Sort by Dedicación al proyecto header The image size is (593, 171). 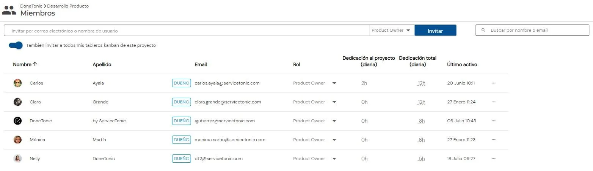(369, 61)
